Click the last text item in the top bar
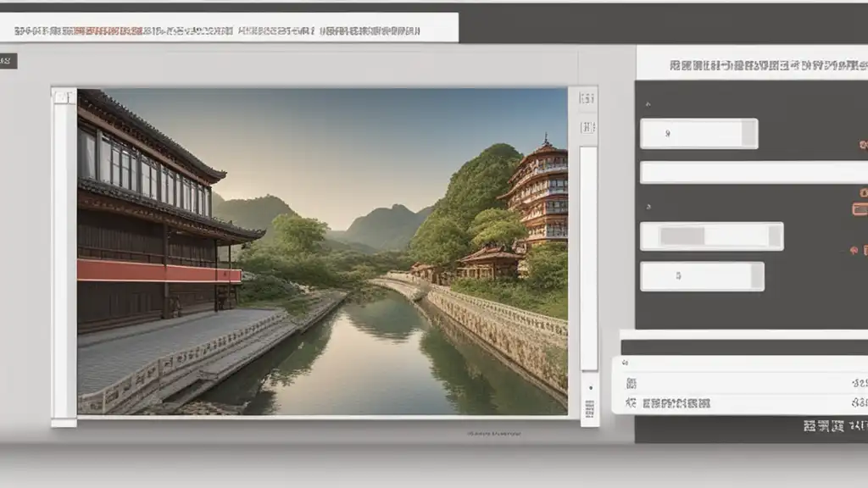 pos(370,31)
